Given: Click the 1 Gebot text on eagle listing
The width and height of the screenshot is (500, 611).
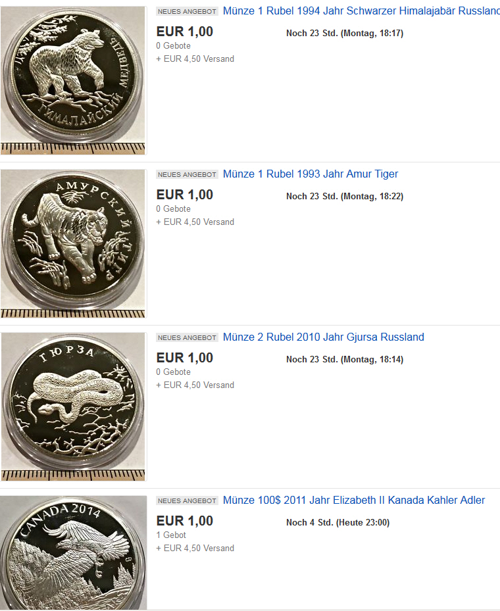Looking at the screenshot, I should point(171,535).
